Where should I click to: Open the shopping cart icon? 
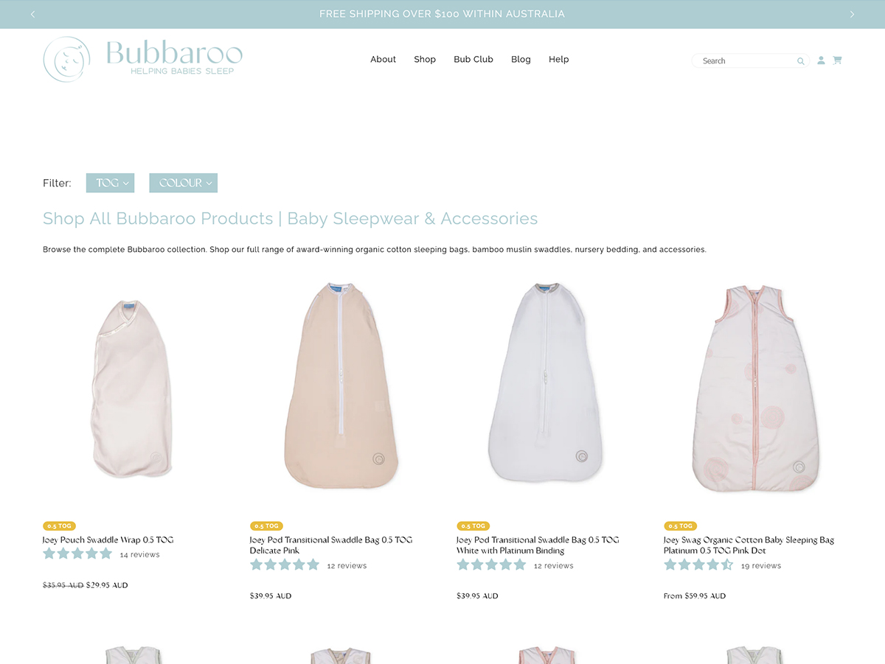point(837,60)
